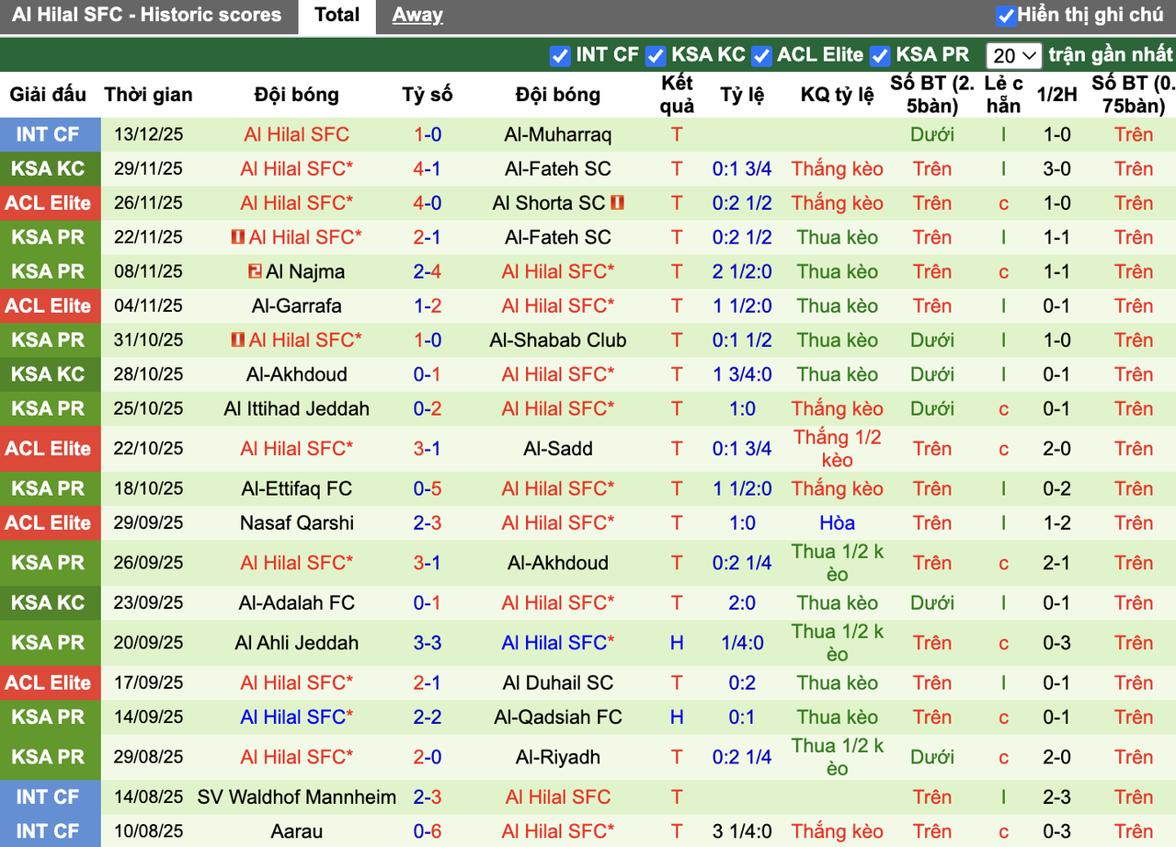Image resolution: width=1176 pixels, height=847 pixels.
Task: Open the SV Waldhof Mannheim team link
Action: (296, 796)
